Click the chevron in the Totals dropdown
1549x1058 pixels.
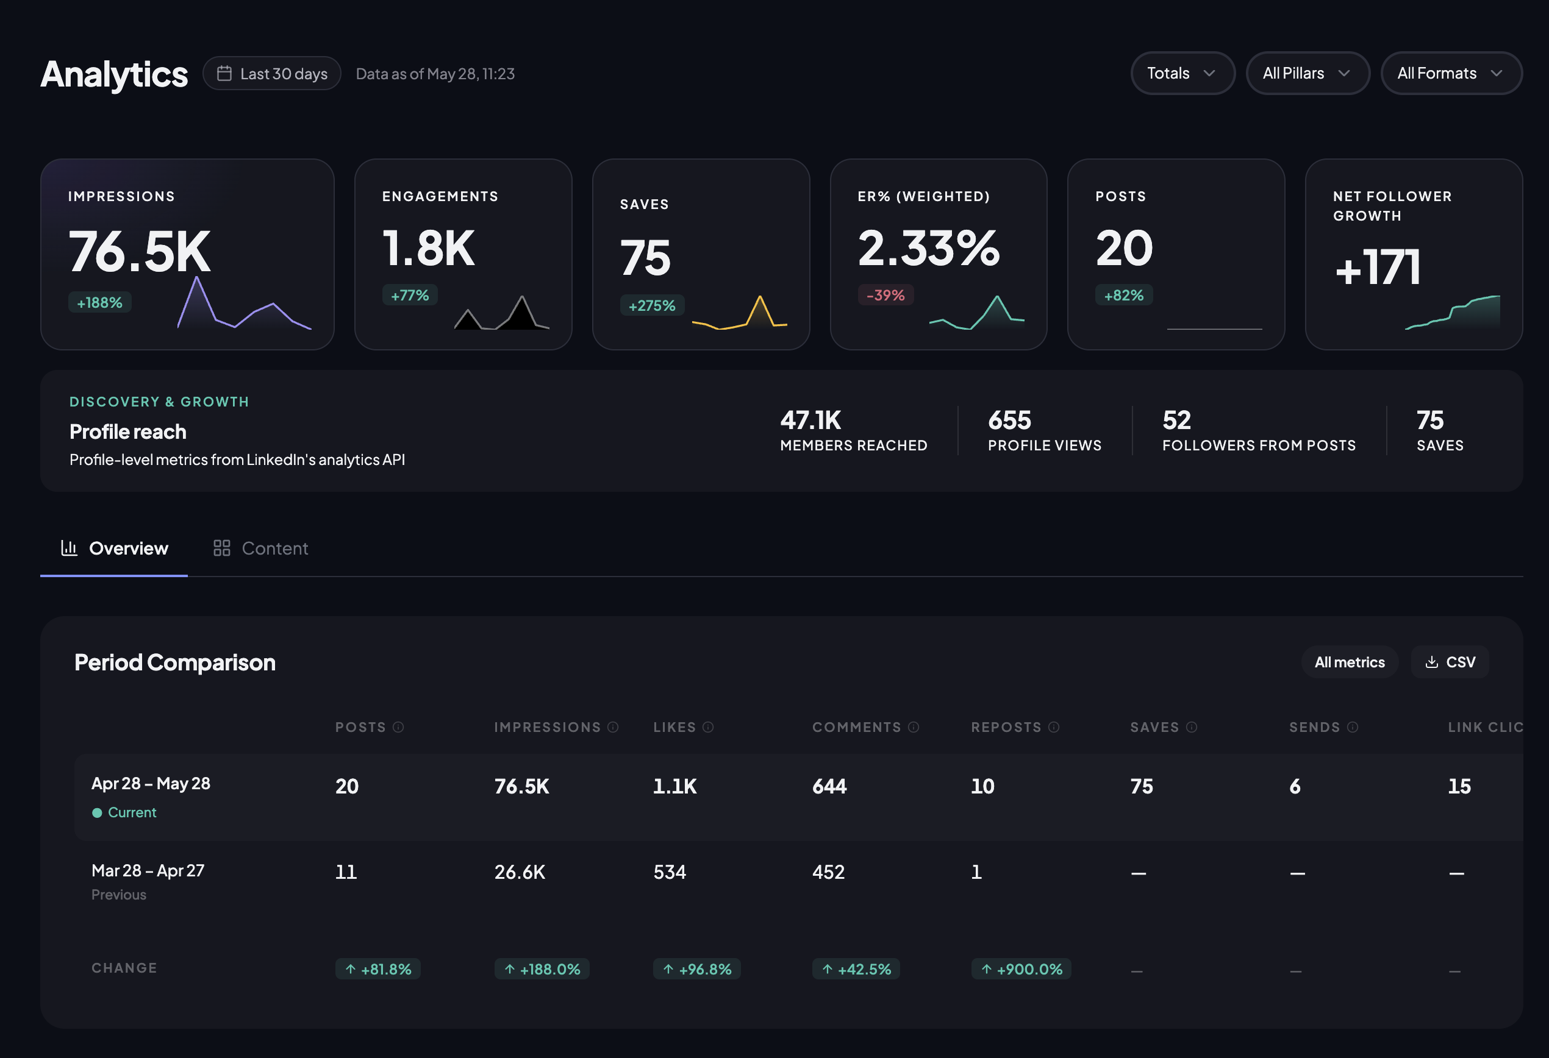(x=1209, y=73)
